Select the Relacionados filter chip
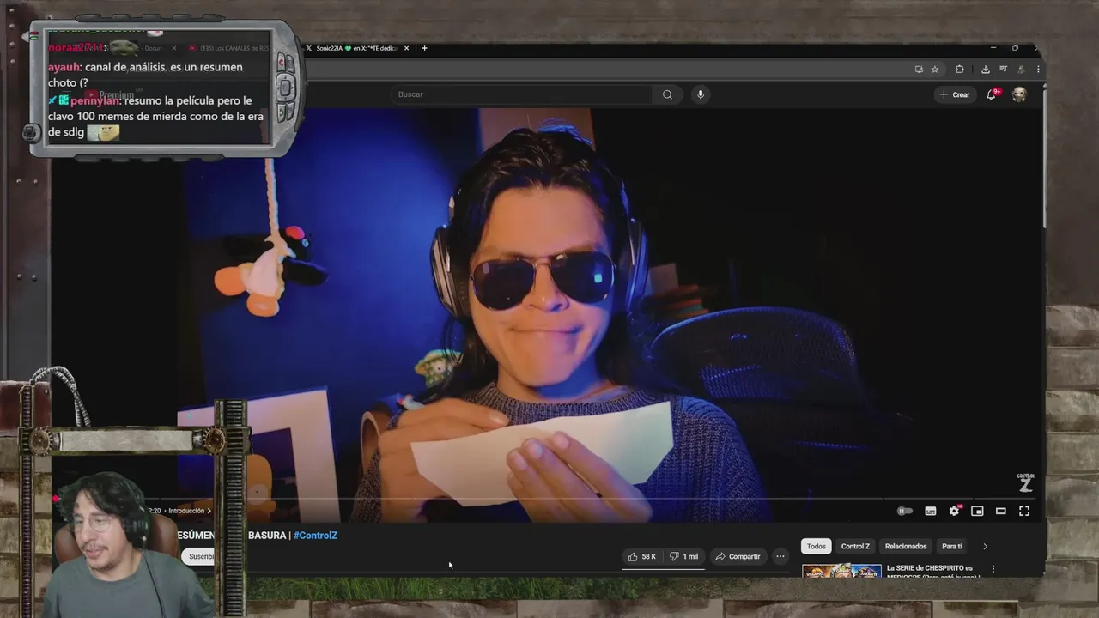1099x618 pixels. click(x=906, y=546)
